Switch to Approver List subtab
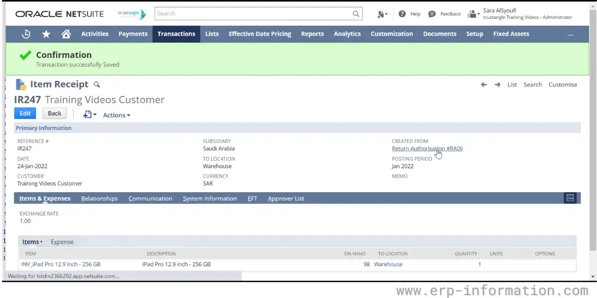The image size is (597, 298). [x=286, y=199]
